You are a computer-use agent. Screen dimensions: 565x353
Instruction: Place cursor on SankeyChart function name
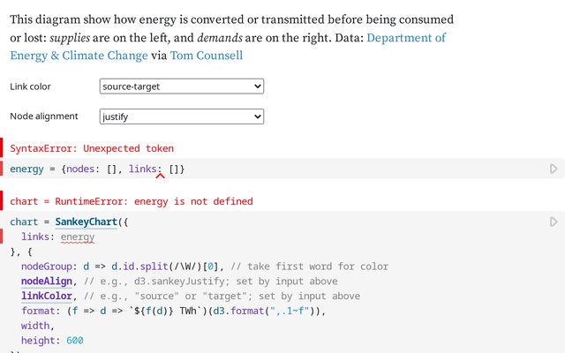(87, 222)
